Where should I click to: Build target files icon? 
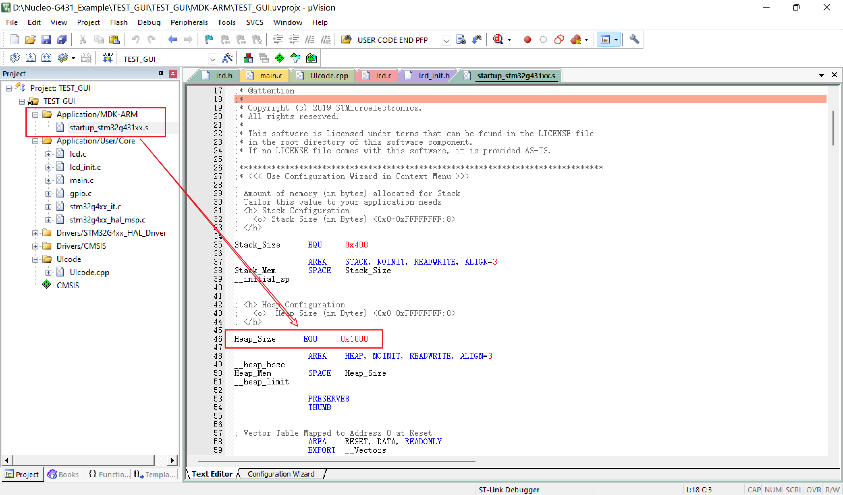pyautogui.click(x=30, y=59)
